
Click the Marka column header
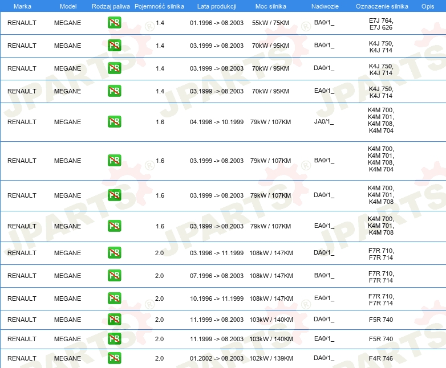point(22,6)
